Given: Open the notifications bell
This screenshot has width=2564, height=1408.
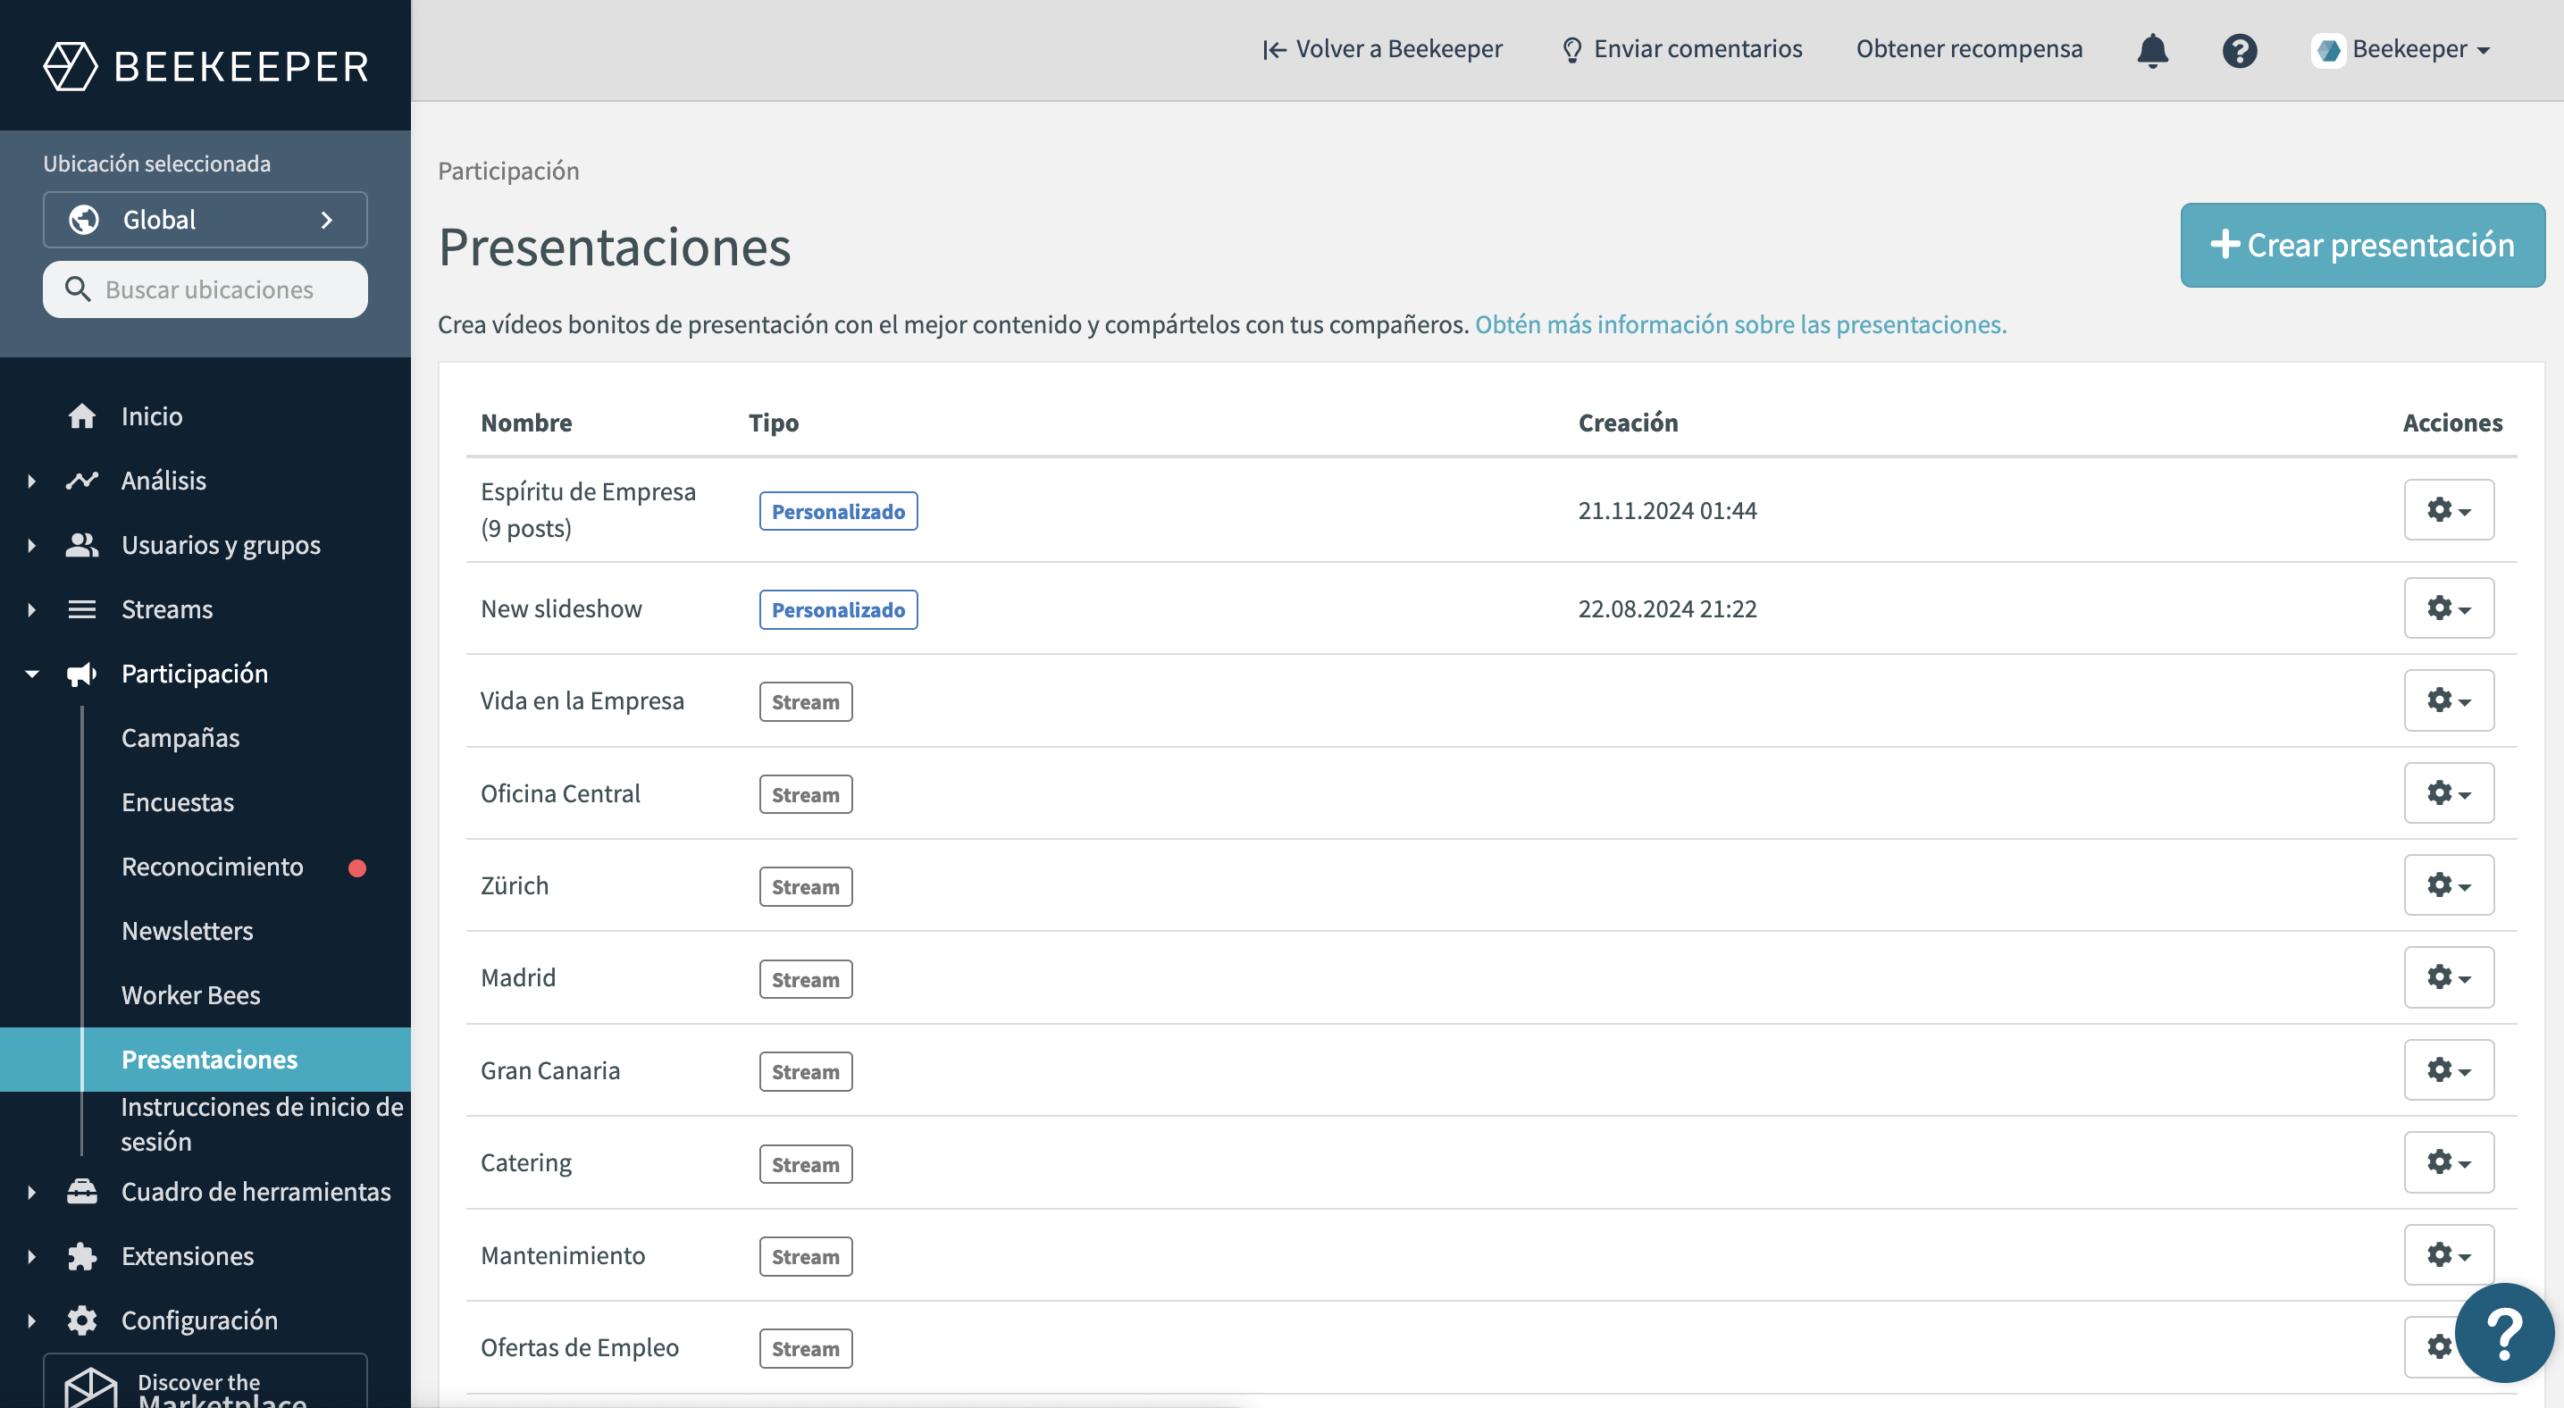Looking at the screenshot, I should pyautogui.click(x=2152, y=50).
